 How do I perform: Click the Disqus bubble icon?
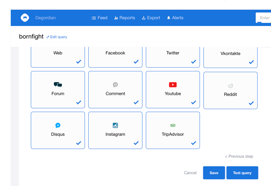click(58, 125)
